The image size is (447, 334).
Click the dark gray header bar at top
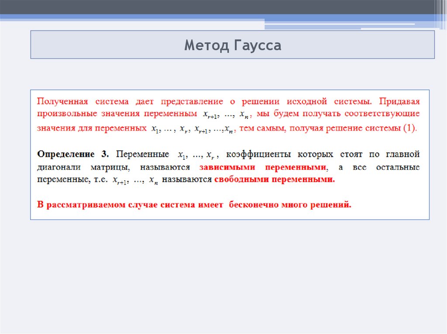(x=218, y=7)
